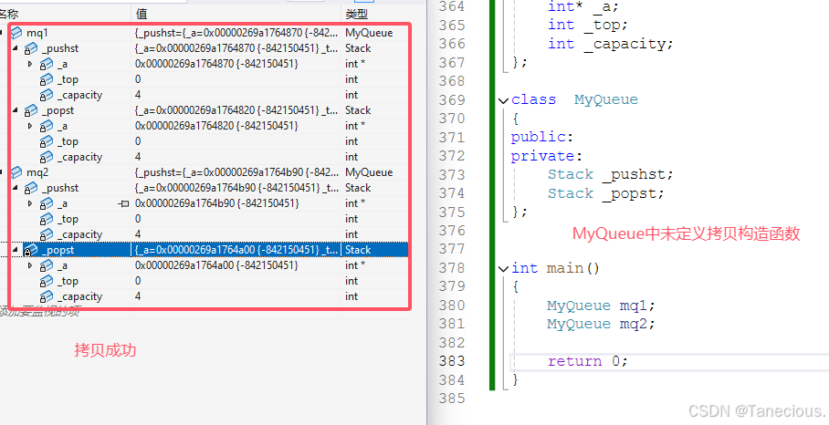Image resolution: width=829 pixels, height=425 pixels.
Task: Expand _a pointer with address ending 4a00
Action: 30,265
